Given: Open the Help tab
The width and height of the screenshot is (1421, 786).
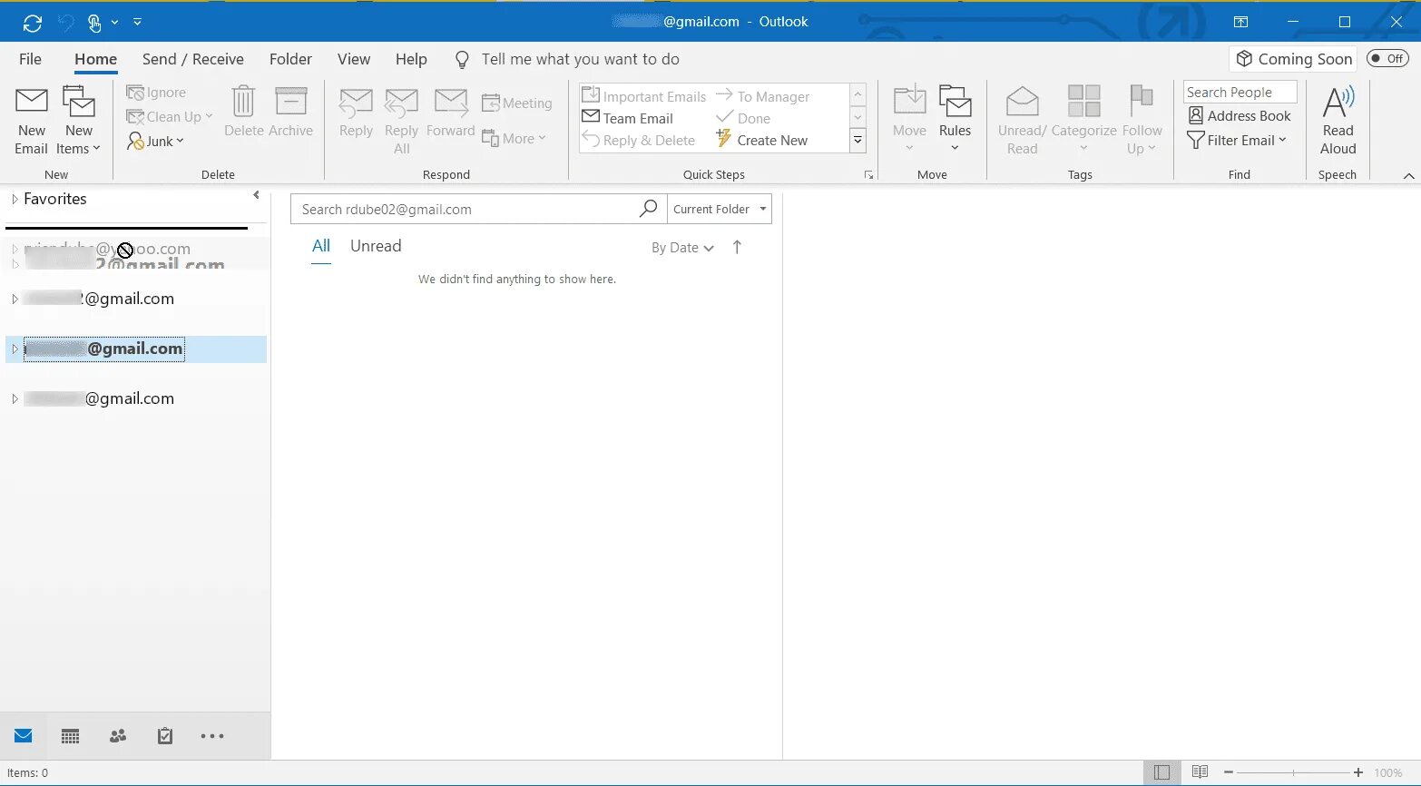Looking at the screenshot, I should [411, 59].
